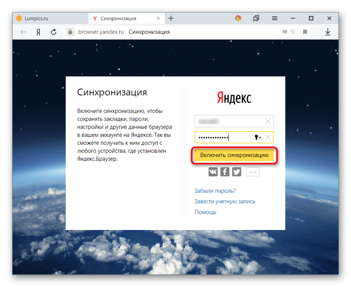Clear the username field with X

click(x=268, y=121)
